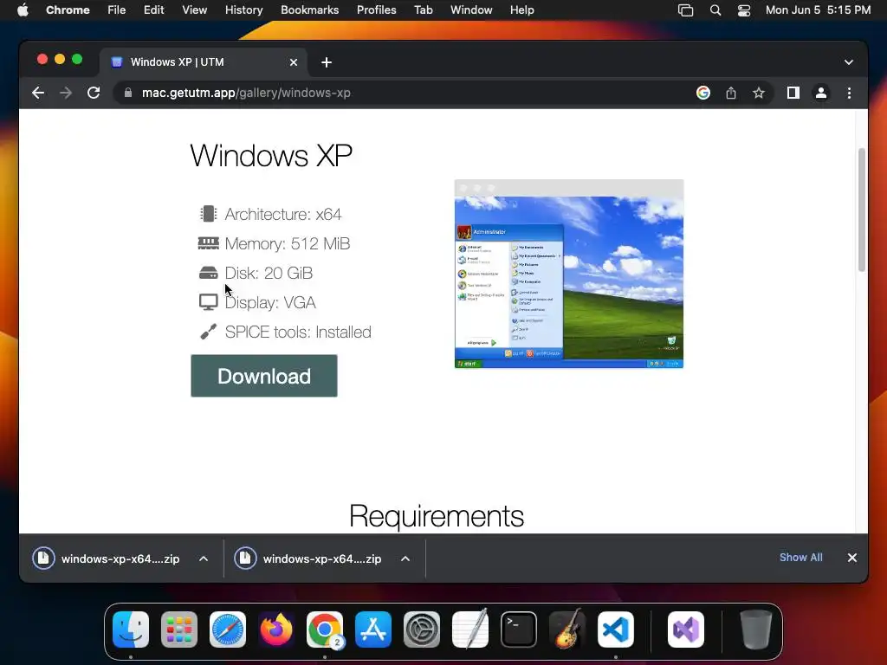
Task: Click the share page icon
Action: pos(731,93)
